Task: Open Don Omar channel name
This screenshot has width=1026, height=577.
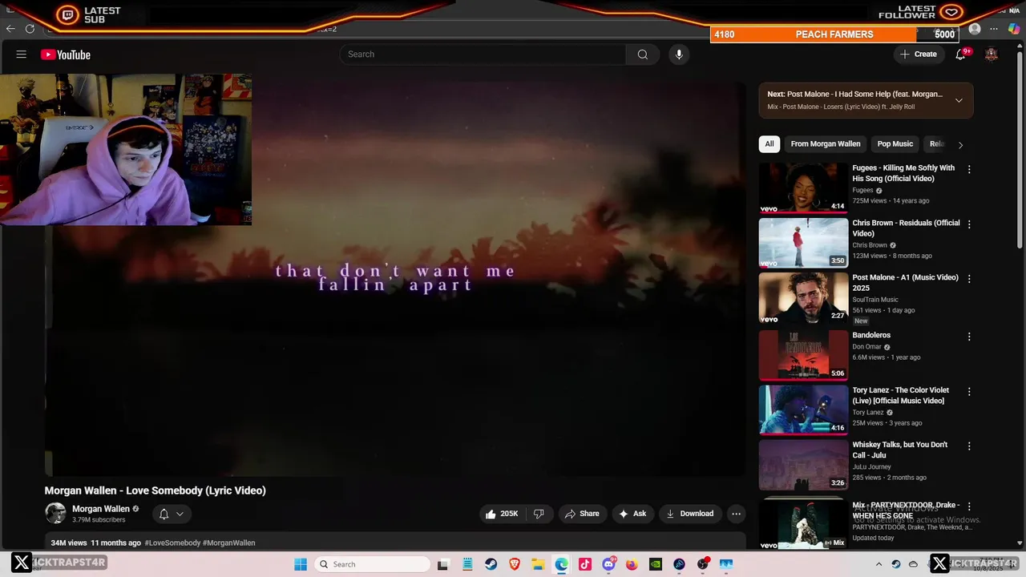Action: point(866,347)
